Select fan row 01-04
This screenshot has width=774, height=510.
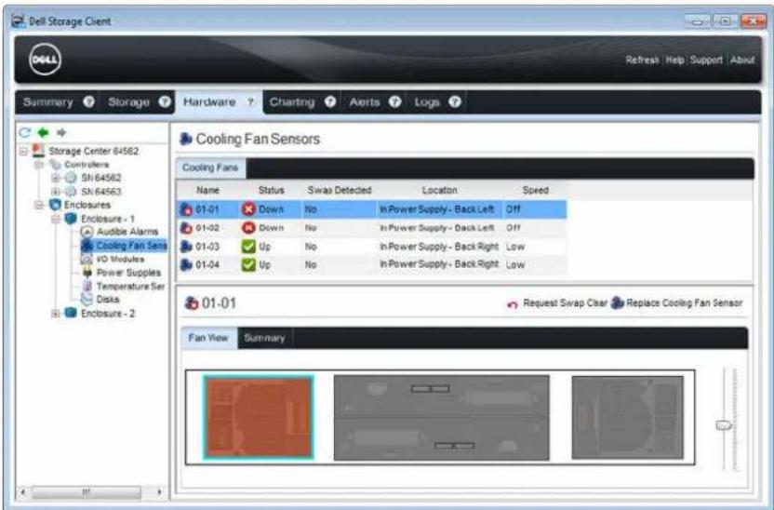tap(372, 264)
